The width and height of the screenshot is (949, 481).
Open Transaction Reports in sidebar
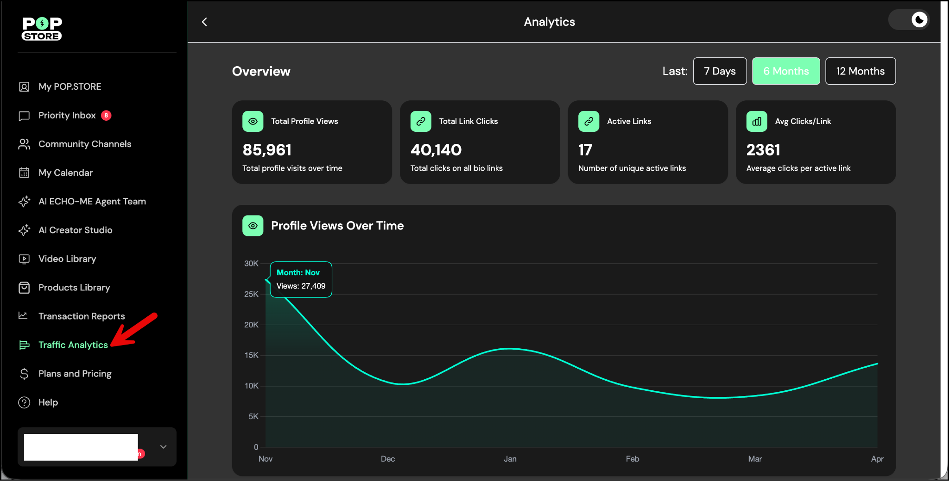pyautogui.click(x=82, y=316)
